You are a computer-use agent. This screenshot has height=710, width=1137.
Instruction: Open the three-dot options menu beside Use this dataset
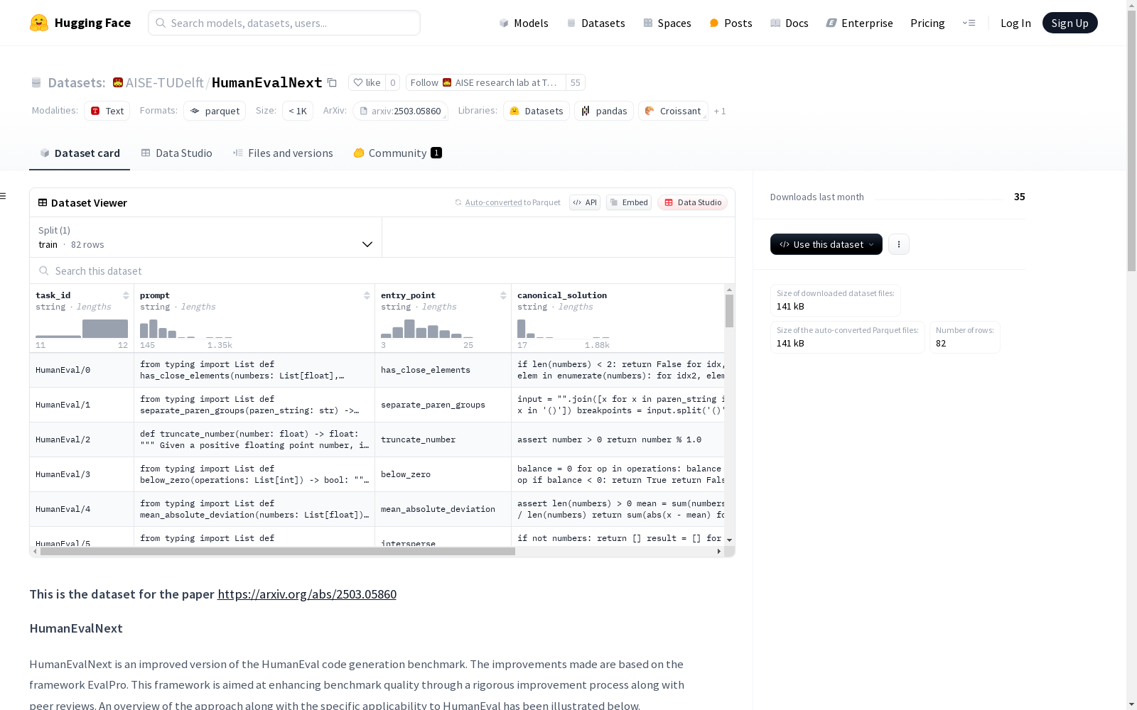tap(899, 244)
